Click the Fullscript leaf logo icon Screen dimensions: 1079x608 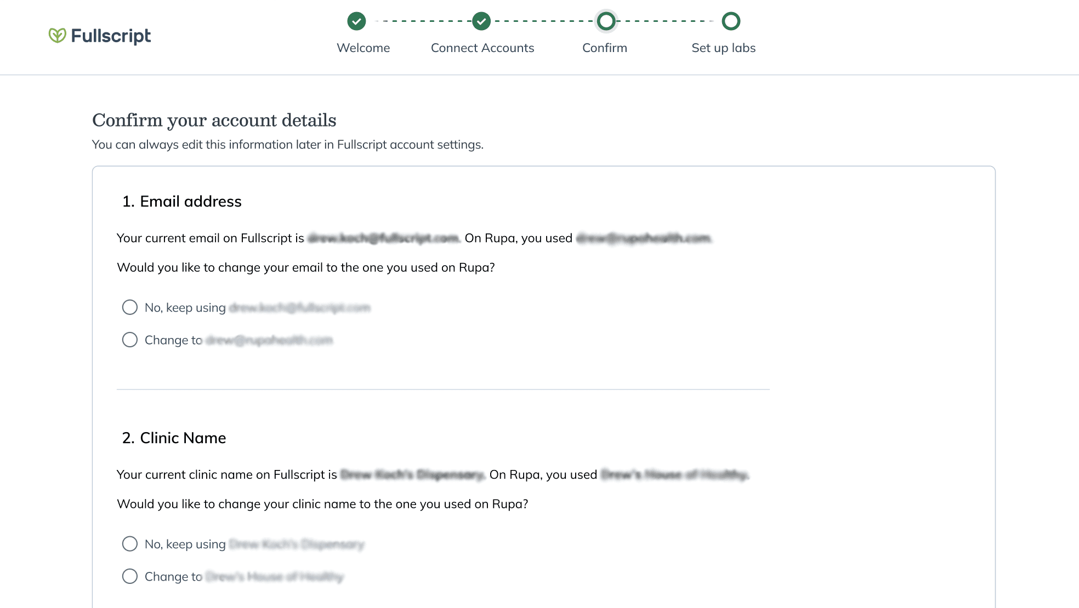57,36
